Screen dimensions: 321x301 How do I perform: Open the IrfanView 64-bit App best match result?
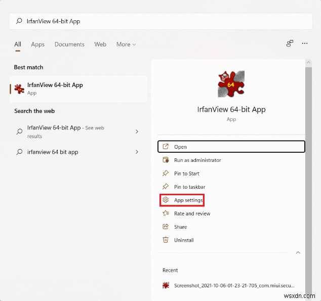coord(78,89)
